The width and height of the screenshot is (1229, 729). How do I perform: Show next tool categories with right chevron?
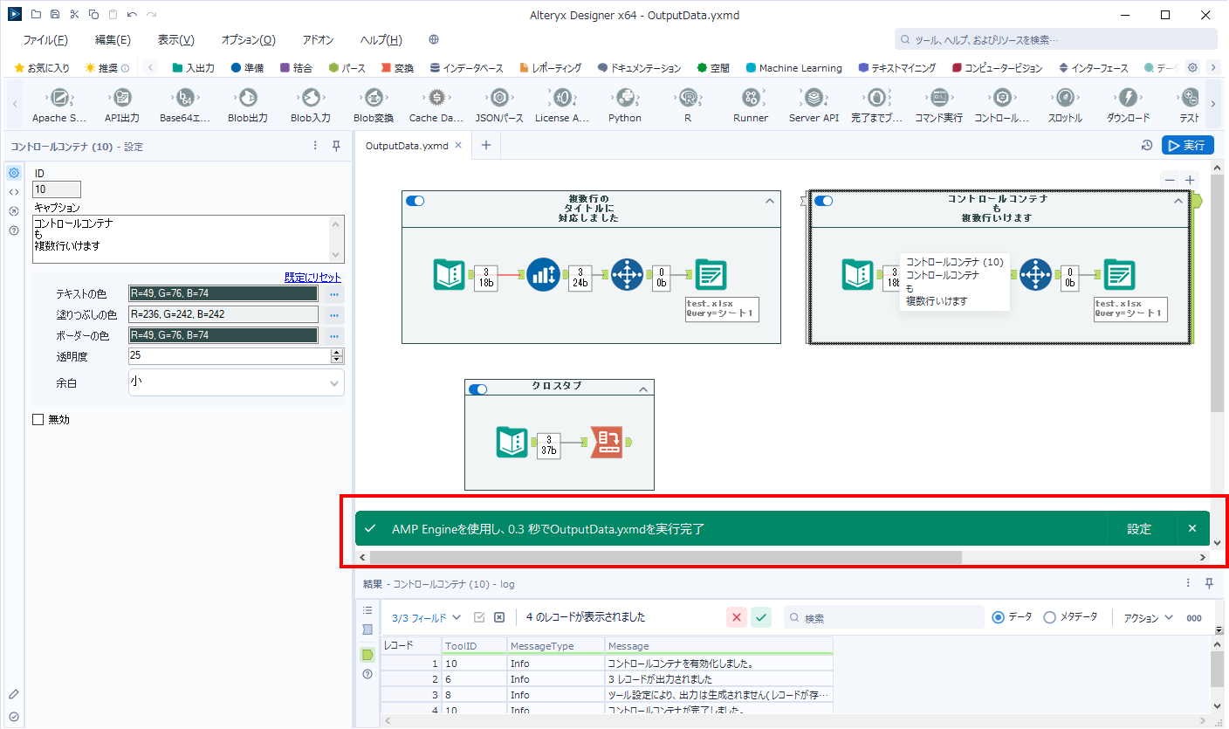pyautogui.click(x=1212, y=67)
